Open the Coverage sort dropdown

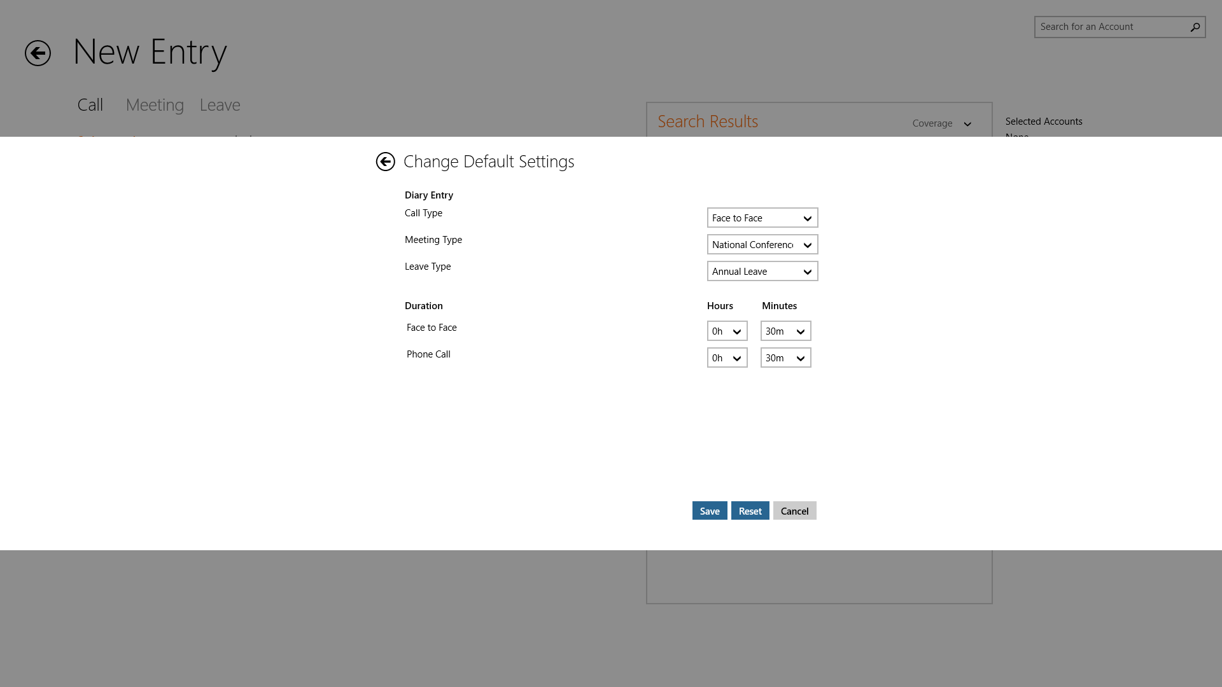click(941, 123)
